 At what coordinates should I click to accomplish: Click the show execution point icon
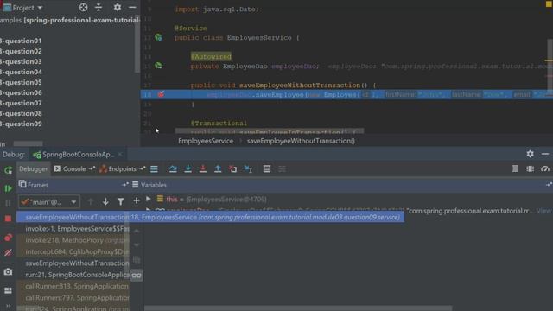[154, 169]
